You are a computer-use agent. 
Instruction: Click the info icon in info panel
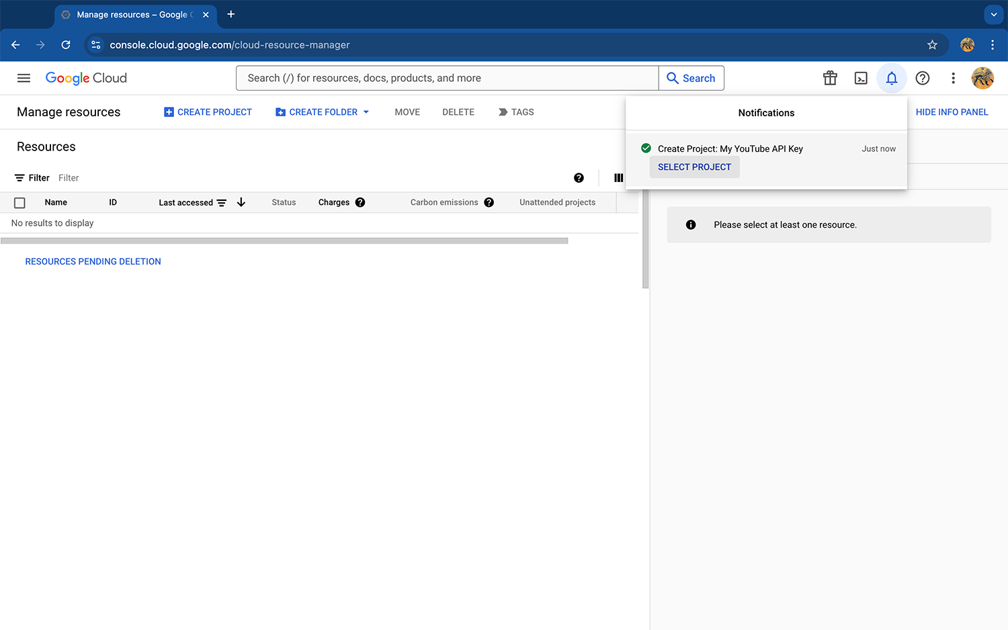691,224
